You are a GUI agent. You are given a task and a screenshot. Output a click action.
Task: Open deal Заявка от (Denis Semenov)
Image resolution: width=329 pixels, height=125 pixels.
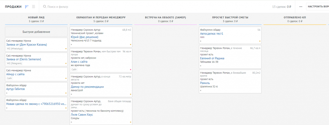[23, 59]
